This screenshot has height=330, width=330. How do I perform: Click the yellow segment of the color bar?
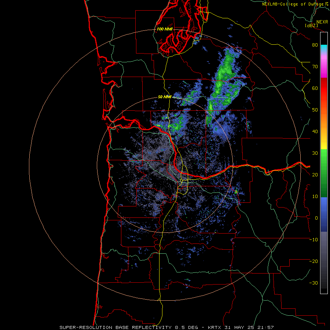pos(324,143)
